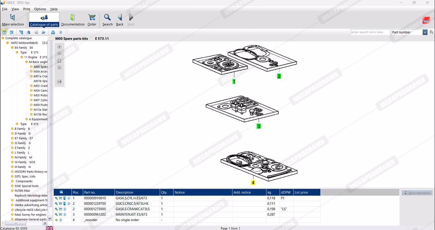Click the Documentation button beside parts table
This screenshot has width=435, height=230.
coord(417,193)
